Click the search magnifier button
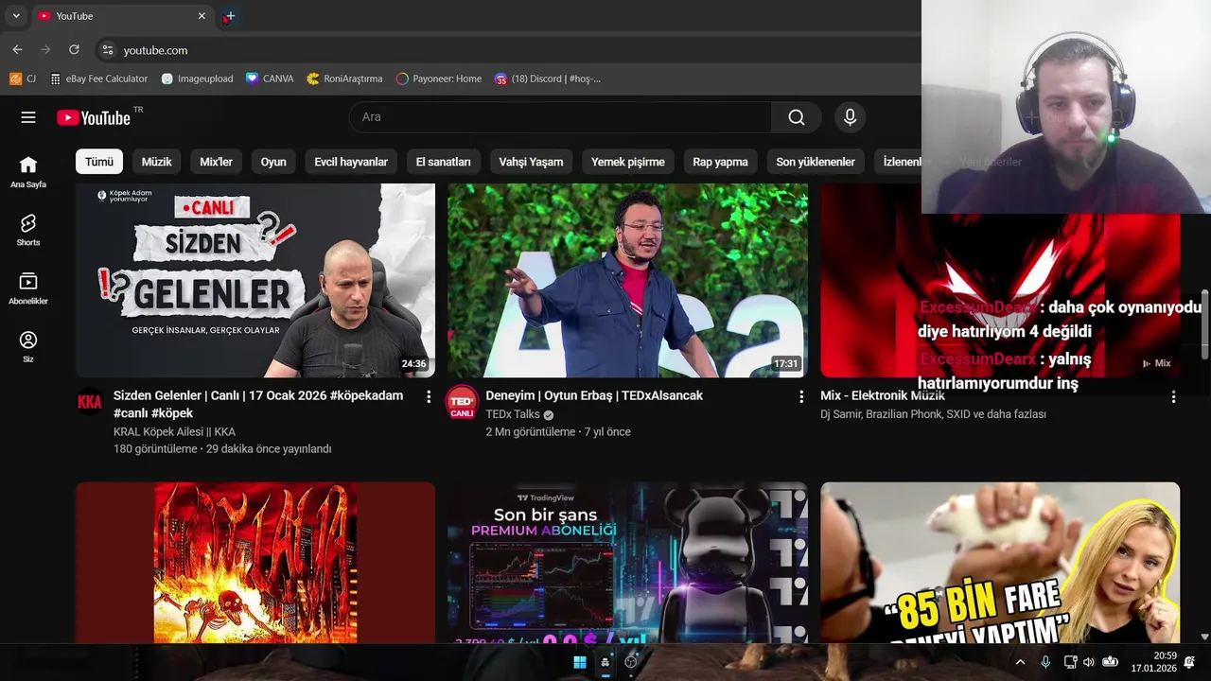This screenshot has height=681, width=1211. pos(797,117)
